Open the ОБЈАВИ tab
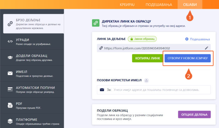The height and width of the screenshot is (128, 219). click(x=190, y=5)
